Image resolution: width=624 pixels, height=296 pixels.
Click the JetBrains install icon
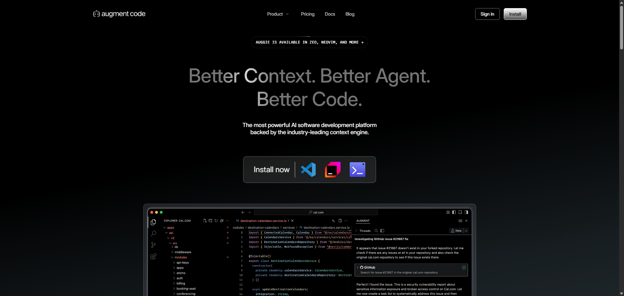[x=332, y=170]
